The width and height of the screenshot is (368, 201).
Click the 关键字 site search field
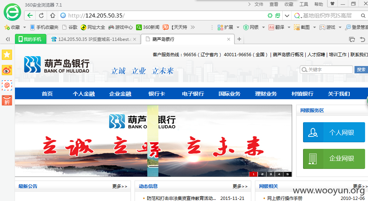point(326,70)
